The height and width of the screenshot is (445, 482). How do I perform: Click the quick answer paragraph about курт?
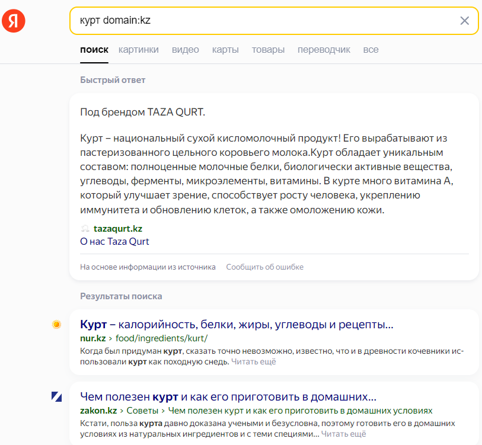tap(267, 174)
